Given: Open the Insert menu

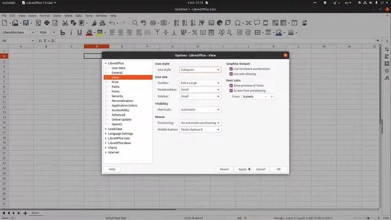Looking at the screenshot, I should coord(32,15).
